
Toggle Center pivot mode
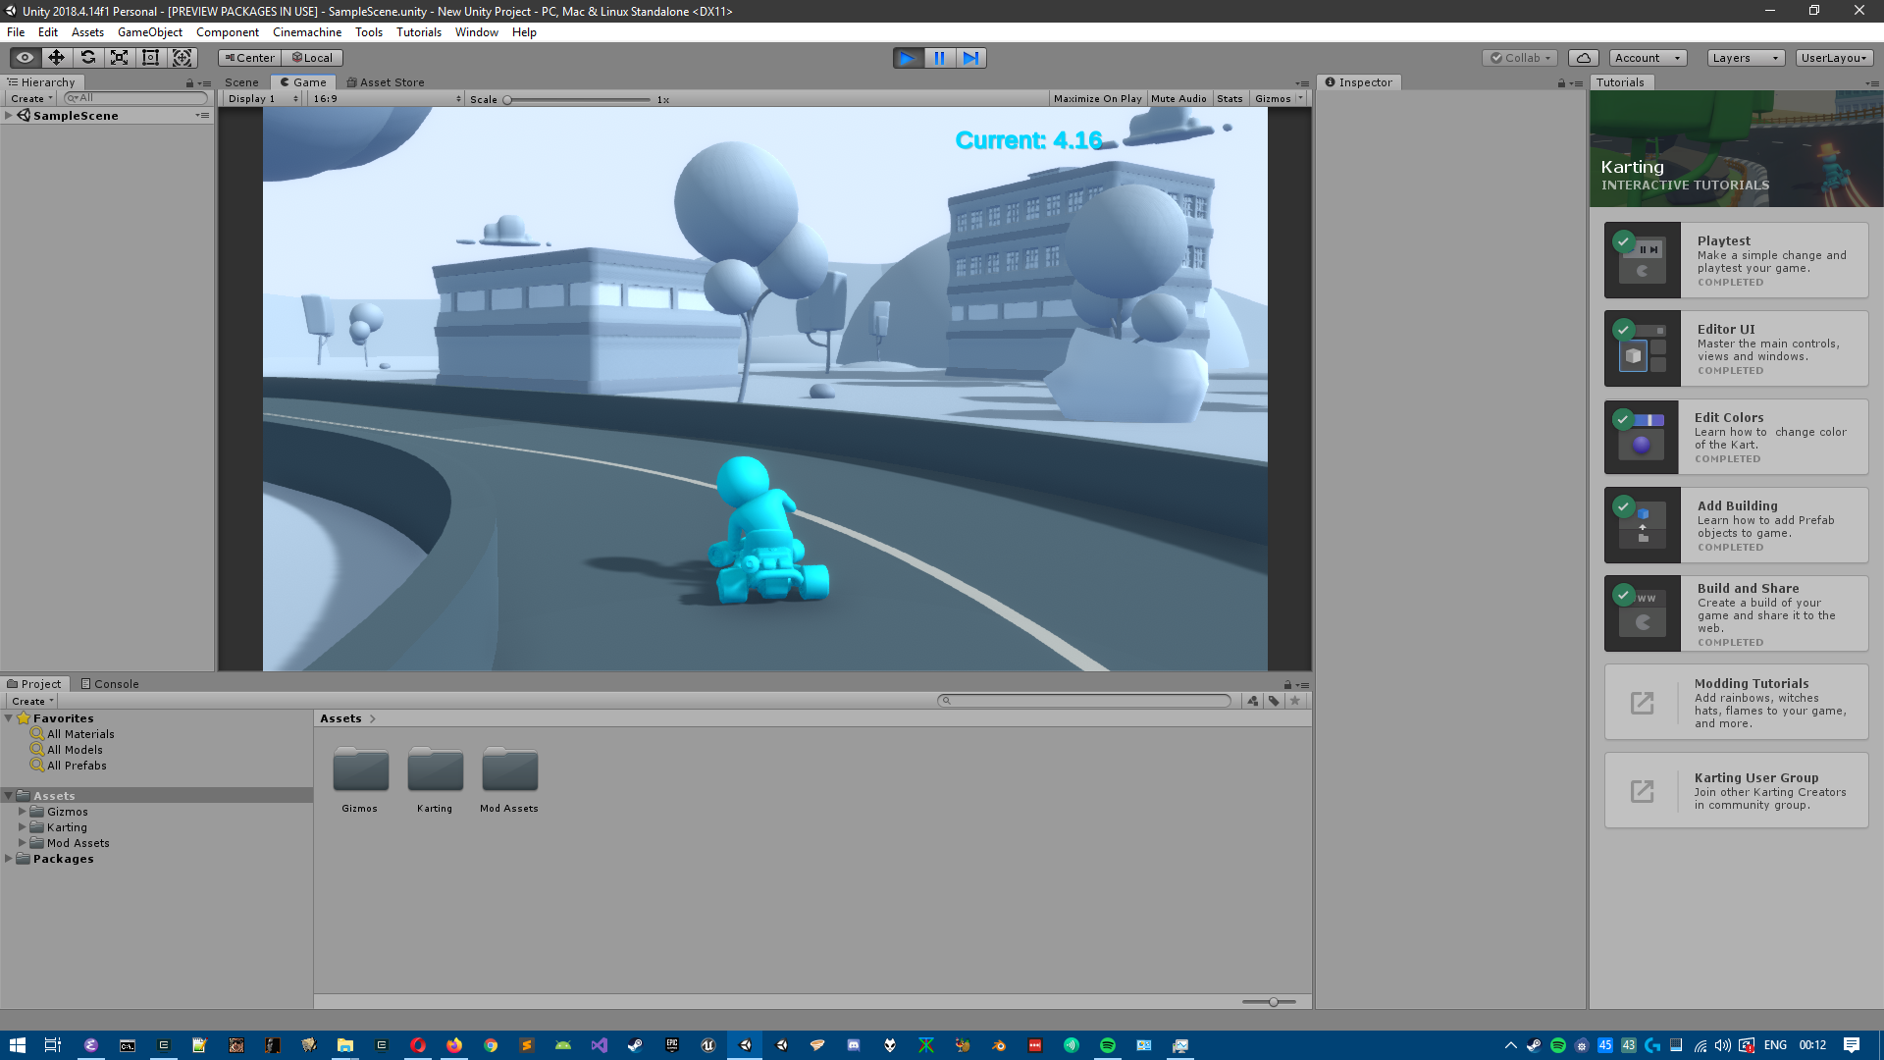(250, 58)
